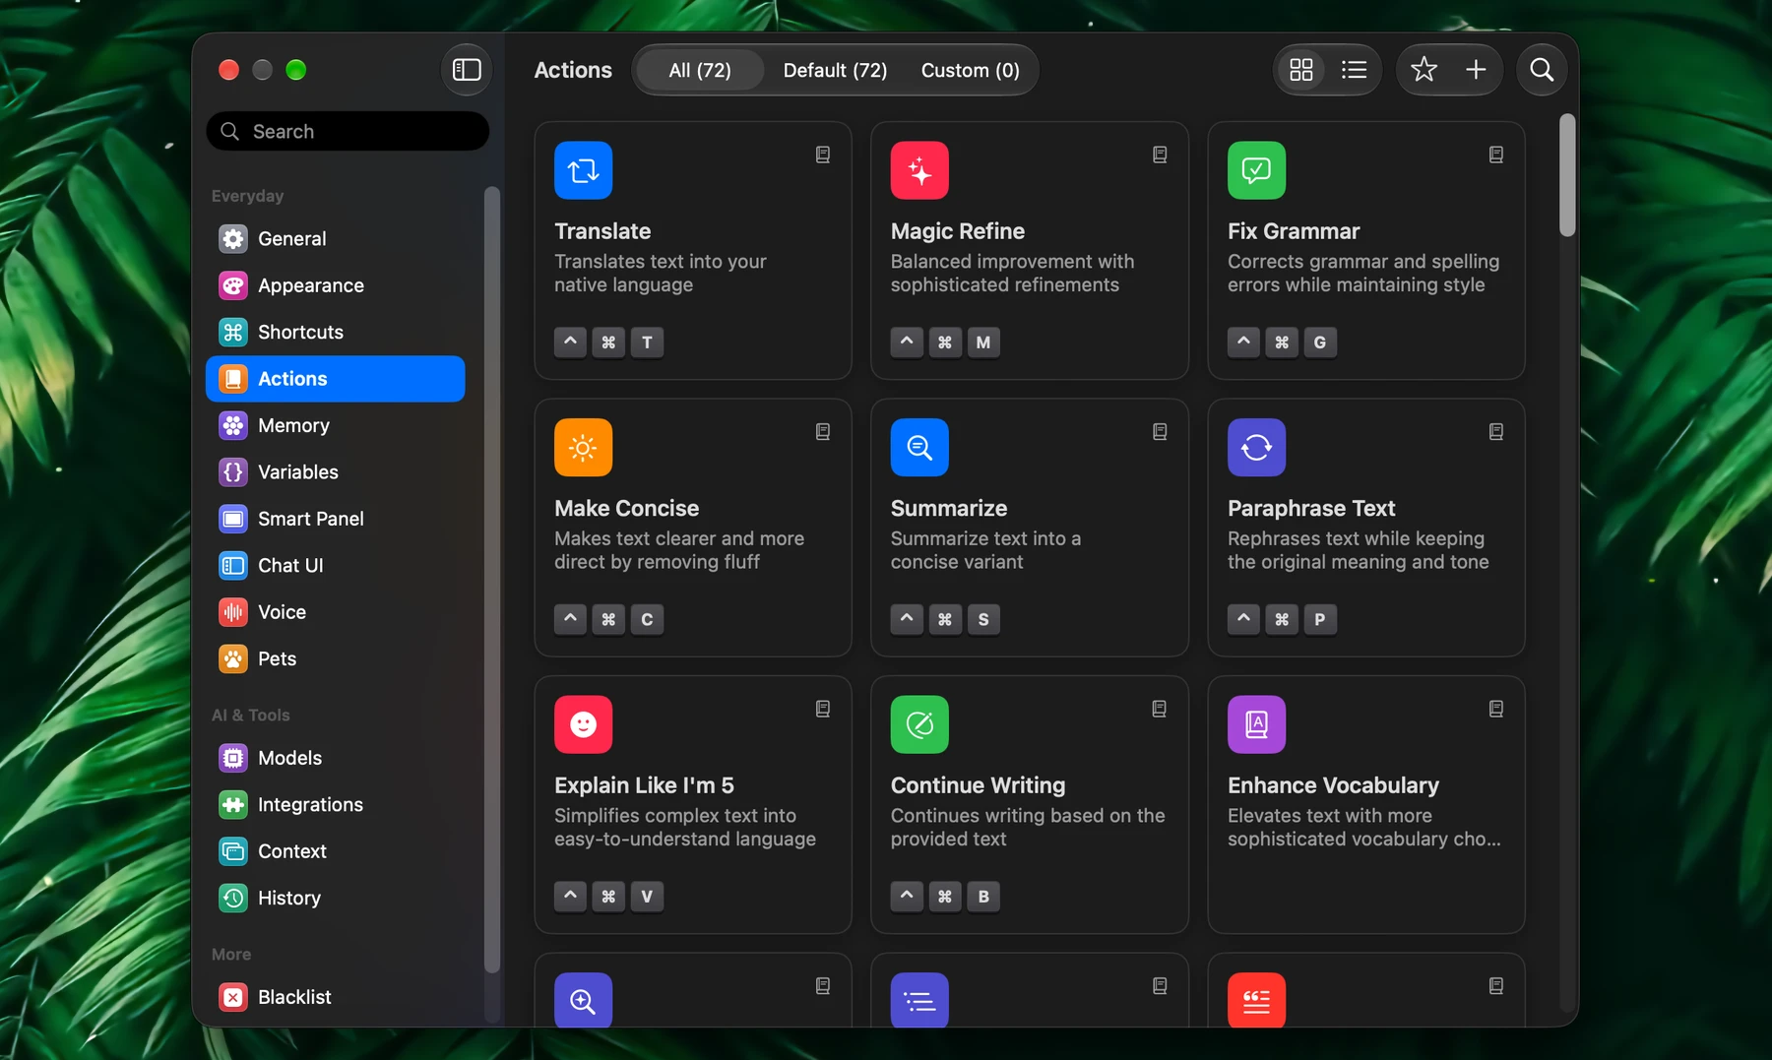Click the 'Enhance Vocabulary' card title

1333,785
